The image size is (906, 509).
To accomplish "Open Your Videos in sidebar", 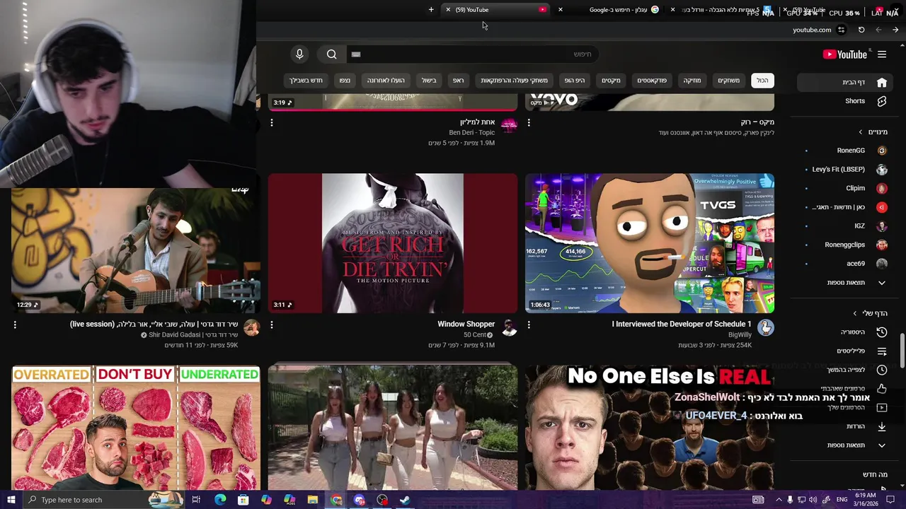I will pos(845,407).
